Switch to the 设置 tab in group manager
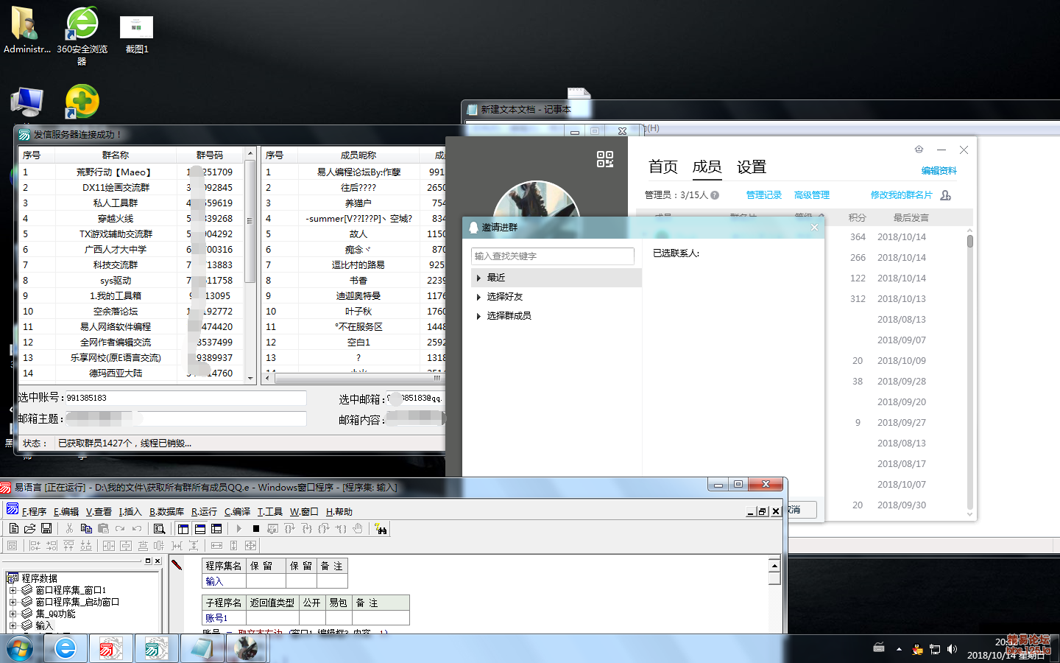Screen dimensions: 1060x663 point(751,167)
